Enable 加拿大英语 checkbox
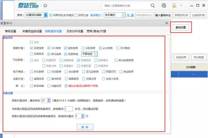Image resolution: width=208 pixels, height=138 pixels. pos(103,79)
